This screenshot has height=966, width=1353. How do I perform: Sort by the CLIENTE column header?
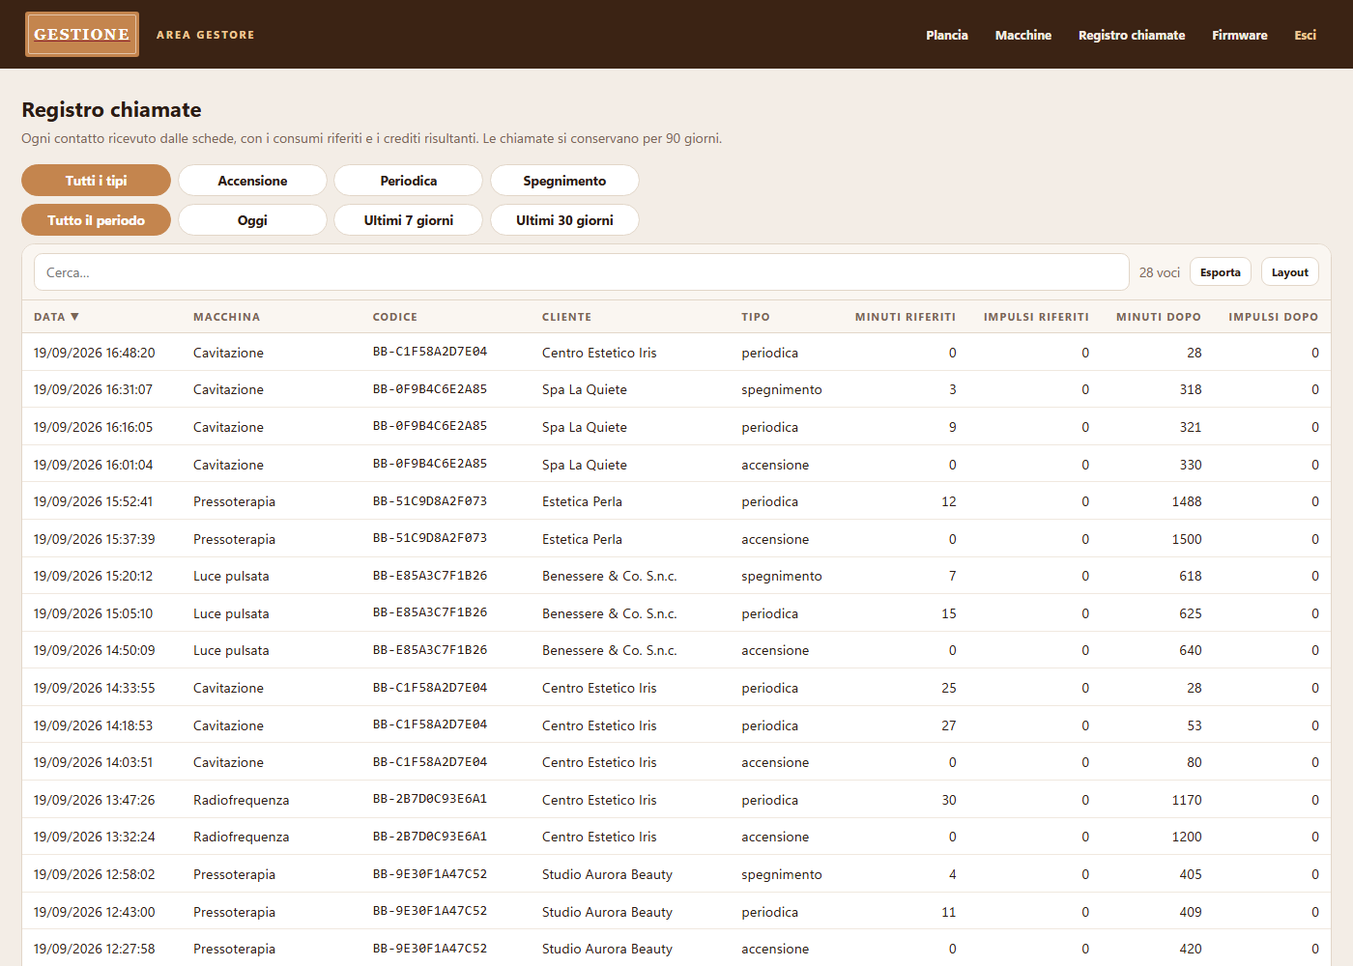pos(566,317)
